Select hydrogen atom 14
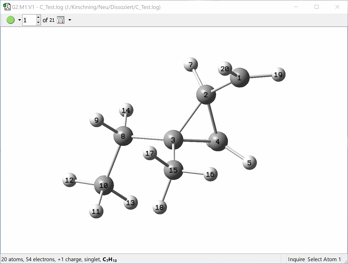This screenshot has height=264, width=348. pos(126,110)
